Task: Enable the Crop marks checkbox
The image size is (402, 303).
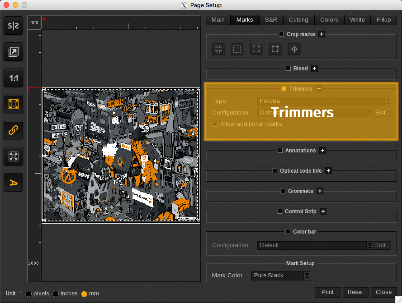Action: [x=282, y=34]
